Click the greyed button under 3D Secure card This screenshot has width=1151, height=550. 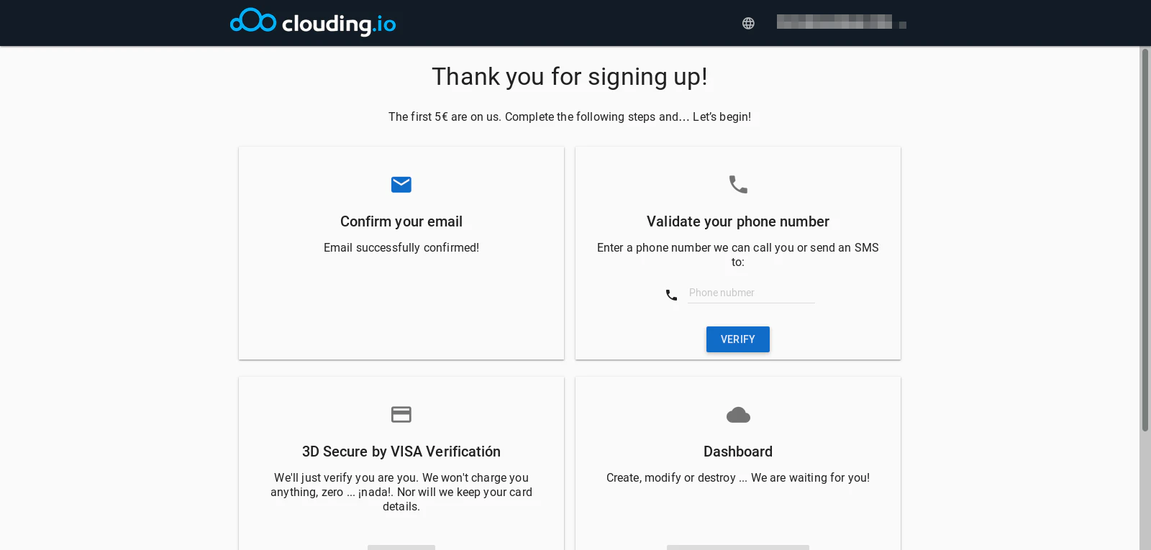click(x=401, y=547)
